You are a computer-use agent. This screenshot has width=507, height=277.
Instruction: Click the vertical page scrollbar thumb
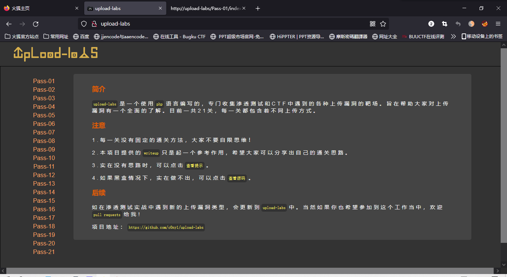[504, 145]
